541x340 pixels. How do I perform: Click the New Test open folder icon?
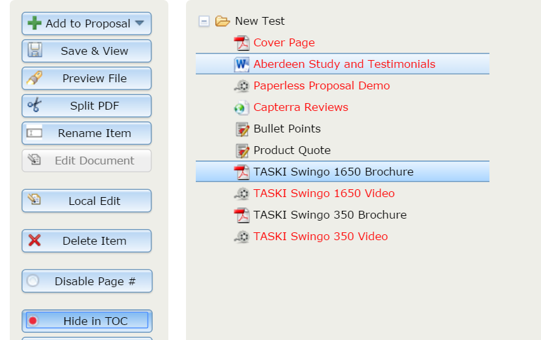(223, 21)
